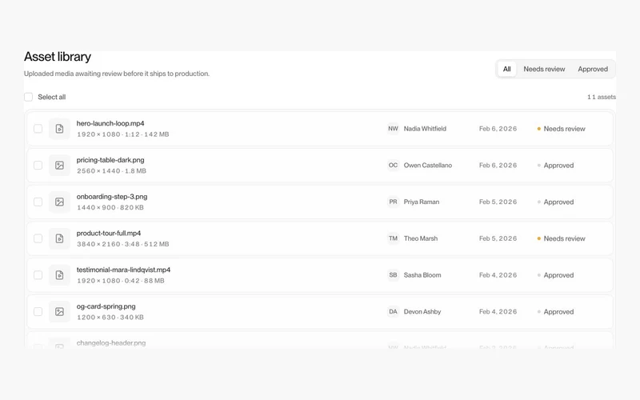
Task: Check the pricing-table-dark.png checkbox
Action: click(x=38, y=166)
